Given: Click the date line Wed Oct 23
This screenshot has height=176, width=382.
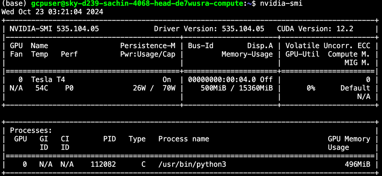Looking at the screenshot, I should coord(52,12).
